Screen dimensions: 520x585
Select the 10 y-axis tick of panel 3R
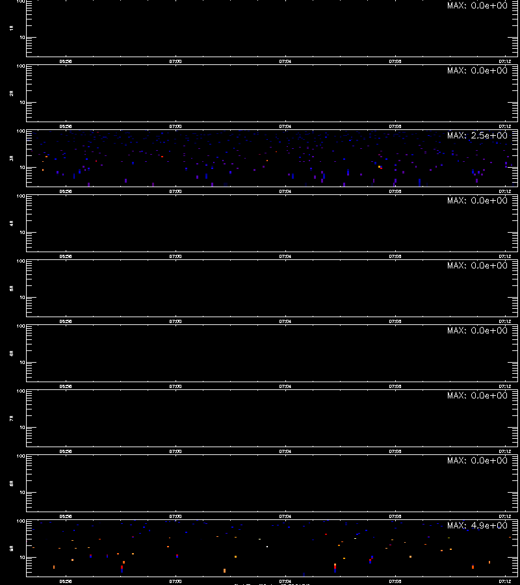tap(22, 168)
